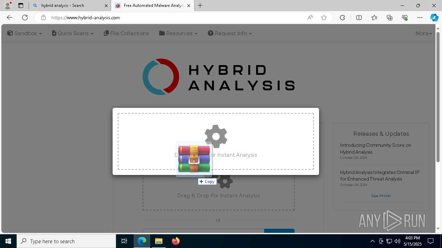
Task: Open the Copilot sidebar
Action: [434, 18]
